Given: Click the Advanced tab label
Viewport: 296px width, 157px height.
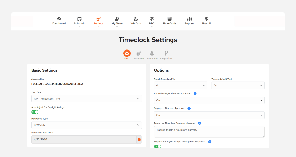Looking at the screenshot, I should 139,59.
